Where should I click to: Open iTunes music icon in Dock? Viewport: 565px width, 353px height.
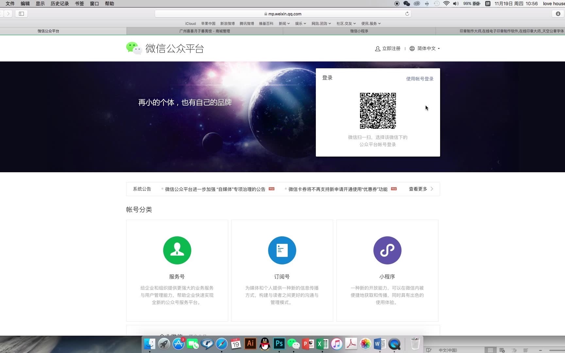click(337, 344)
